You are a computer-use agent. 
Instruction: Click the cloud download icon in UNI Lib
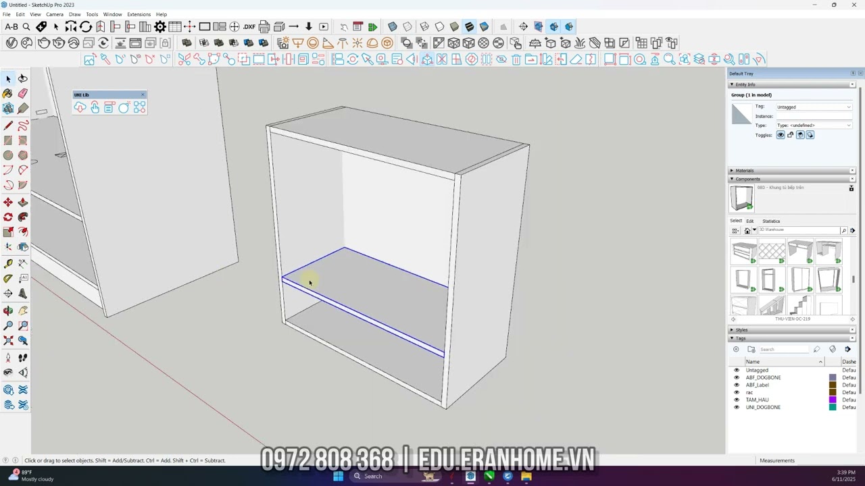80,107
